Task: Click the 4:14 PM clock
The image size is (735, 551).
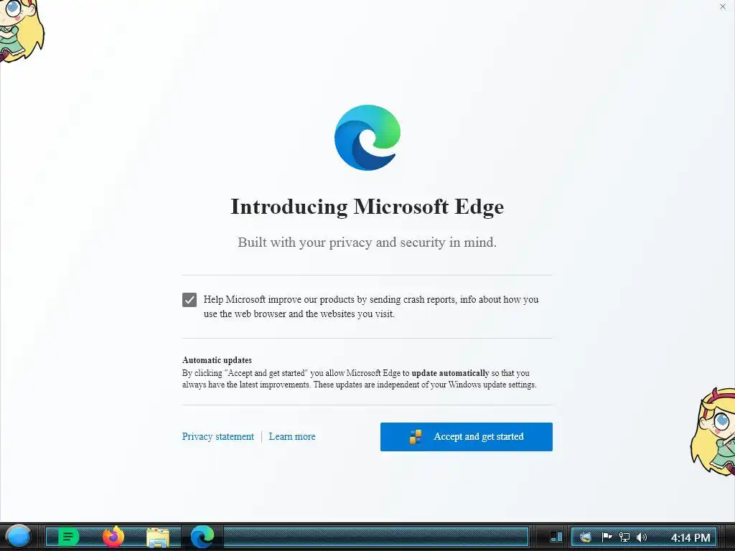Action: pos(690,538)
